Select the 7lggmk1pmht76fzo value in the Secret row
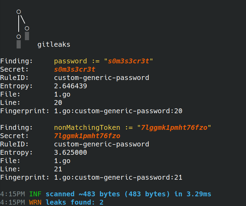 (87, 136)
